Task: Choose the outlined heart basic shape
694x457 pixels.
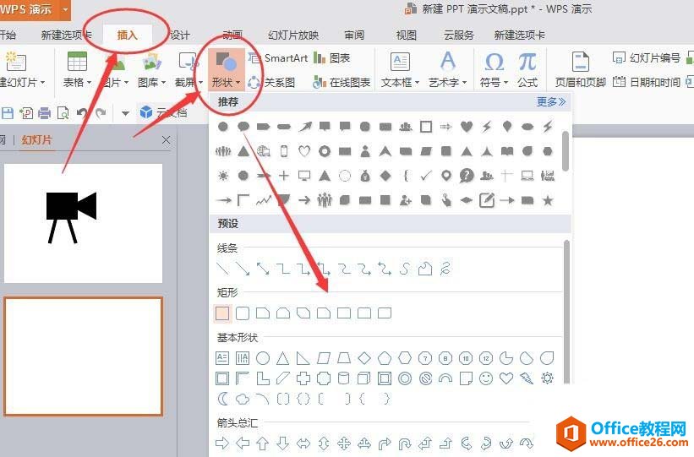Action: click(x=506, y=378)
